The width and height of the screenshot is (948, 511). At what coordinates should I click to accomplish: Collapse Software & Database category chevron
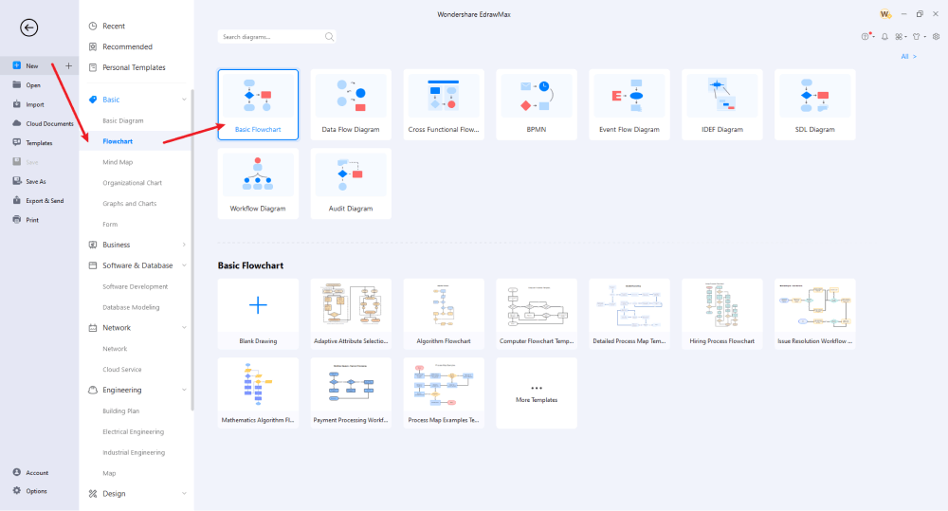[x=184, y=265]
